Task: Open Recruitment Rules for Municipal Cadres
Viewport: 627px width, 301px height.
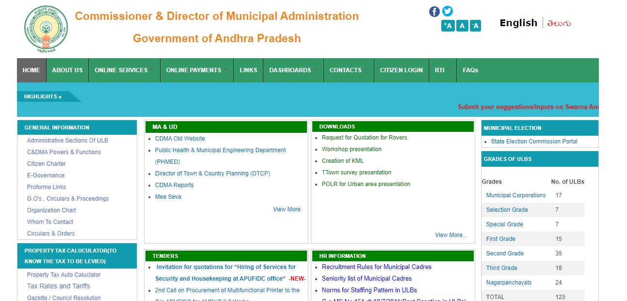Action: (x=376, y=267)
